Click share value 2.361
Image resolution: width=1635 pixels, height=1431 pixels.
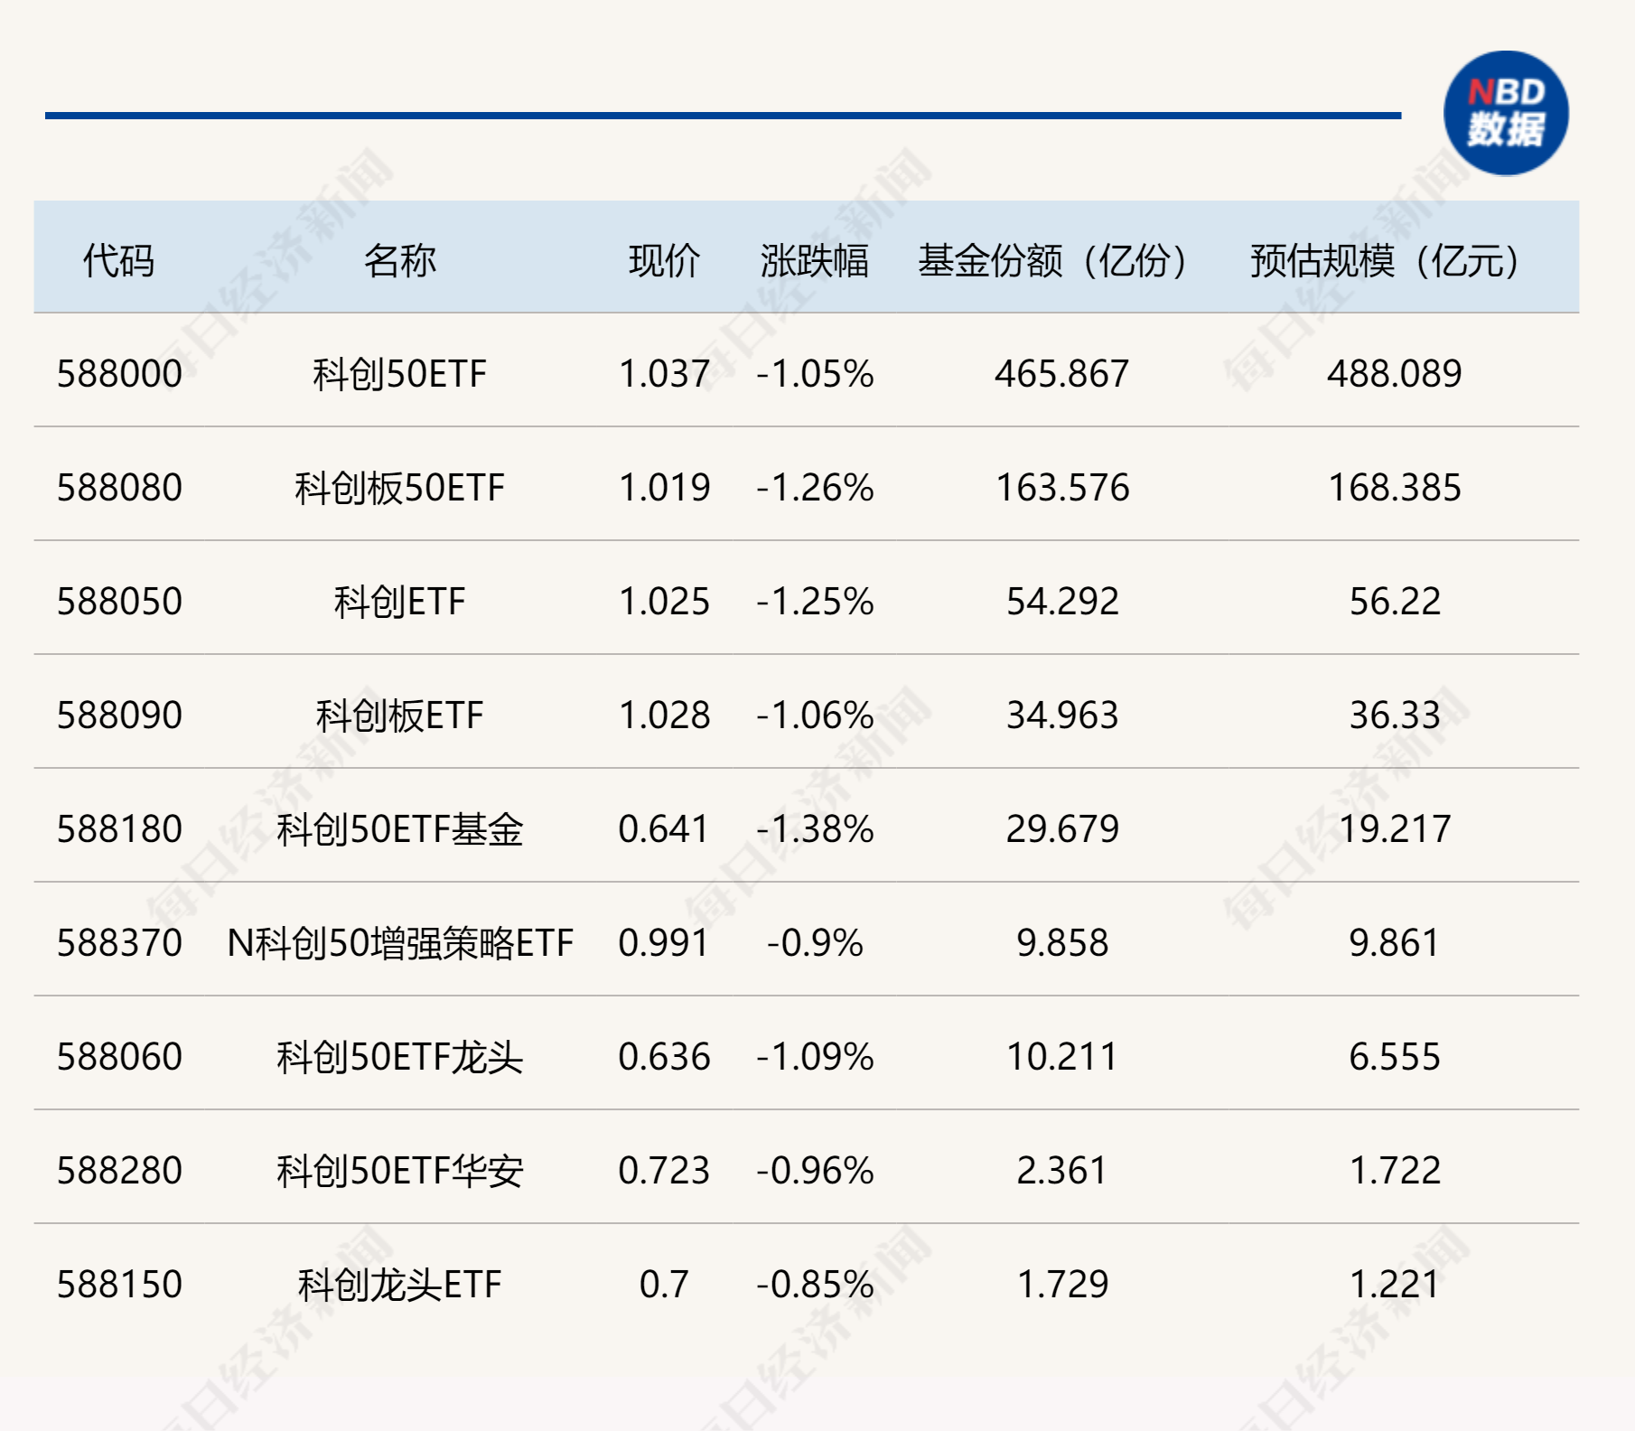click(1061, 1171)
